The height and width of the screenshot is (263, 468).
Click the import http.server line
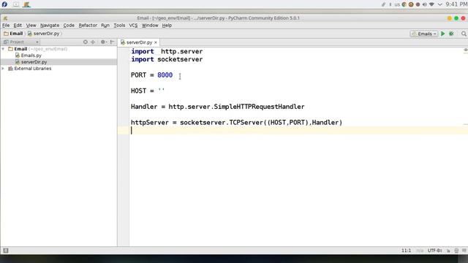167,51
